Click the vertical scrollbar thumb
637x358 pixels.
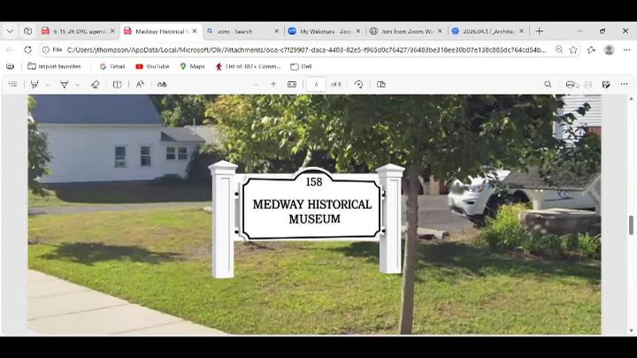631,225
